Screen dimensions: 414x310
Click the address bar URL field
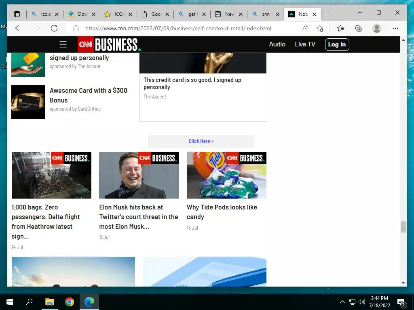tap(178, 28)
